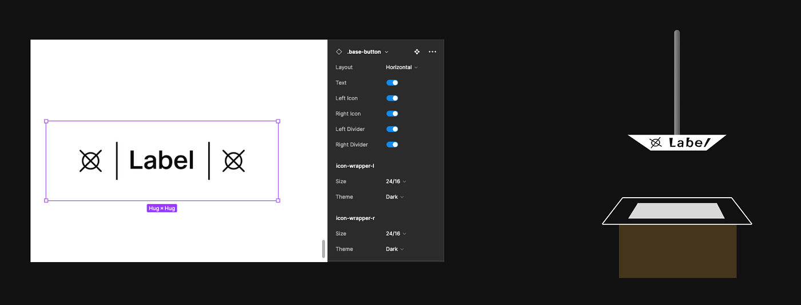Click the four-diamond component icon in panel header

click(417, 51)
